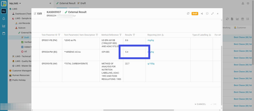
Task: Open the organization hierarchy icon at top right
Action: 243,3
